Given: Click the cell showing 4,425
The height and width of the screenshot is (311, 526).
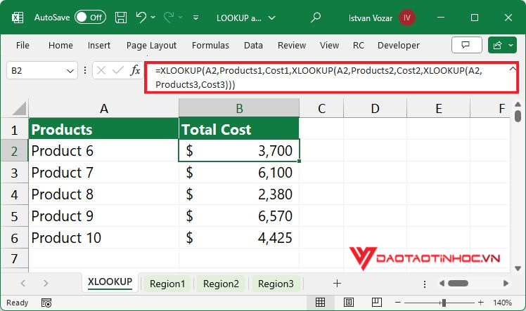Looking at the screenshot, I should click(239, 238).
